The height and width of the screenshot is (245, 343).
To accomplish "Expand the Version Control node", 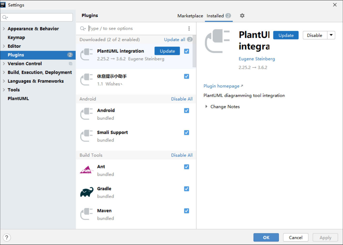I will [4, 64].
